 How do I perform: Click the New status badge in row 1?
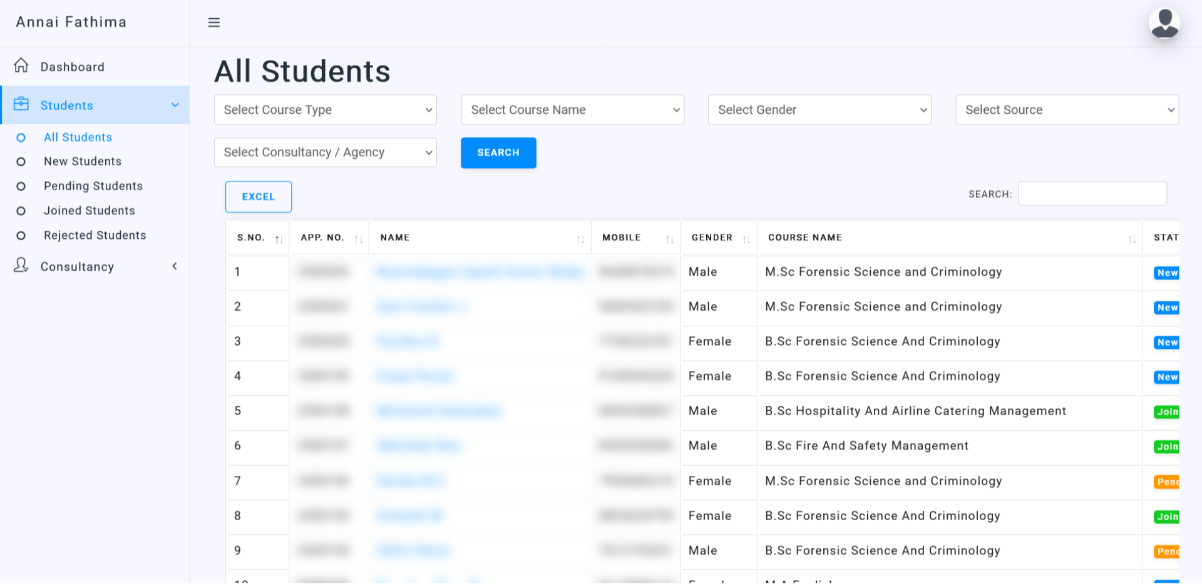(x=1166, y=273)
